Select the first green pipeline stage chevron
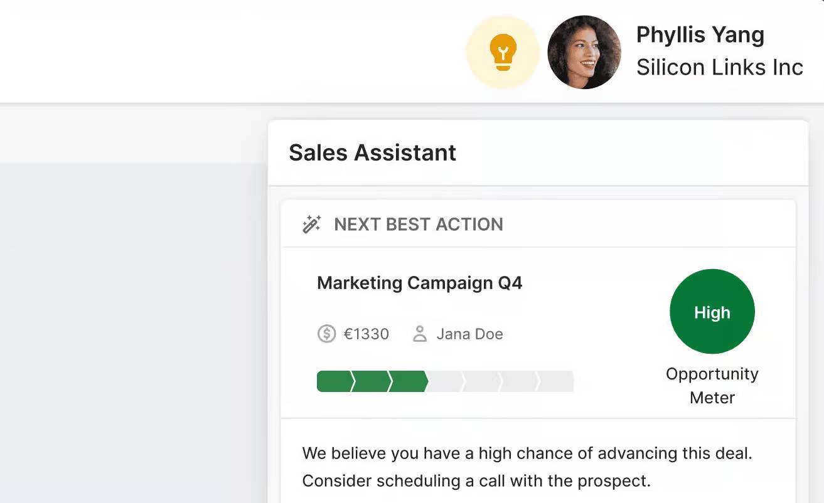 [x=336, y=381]
